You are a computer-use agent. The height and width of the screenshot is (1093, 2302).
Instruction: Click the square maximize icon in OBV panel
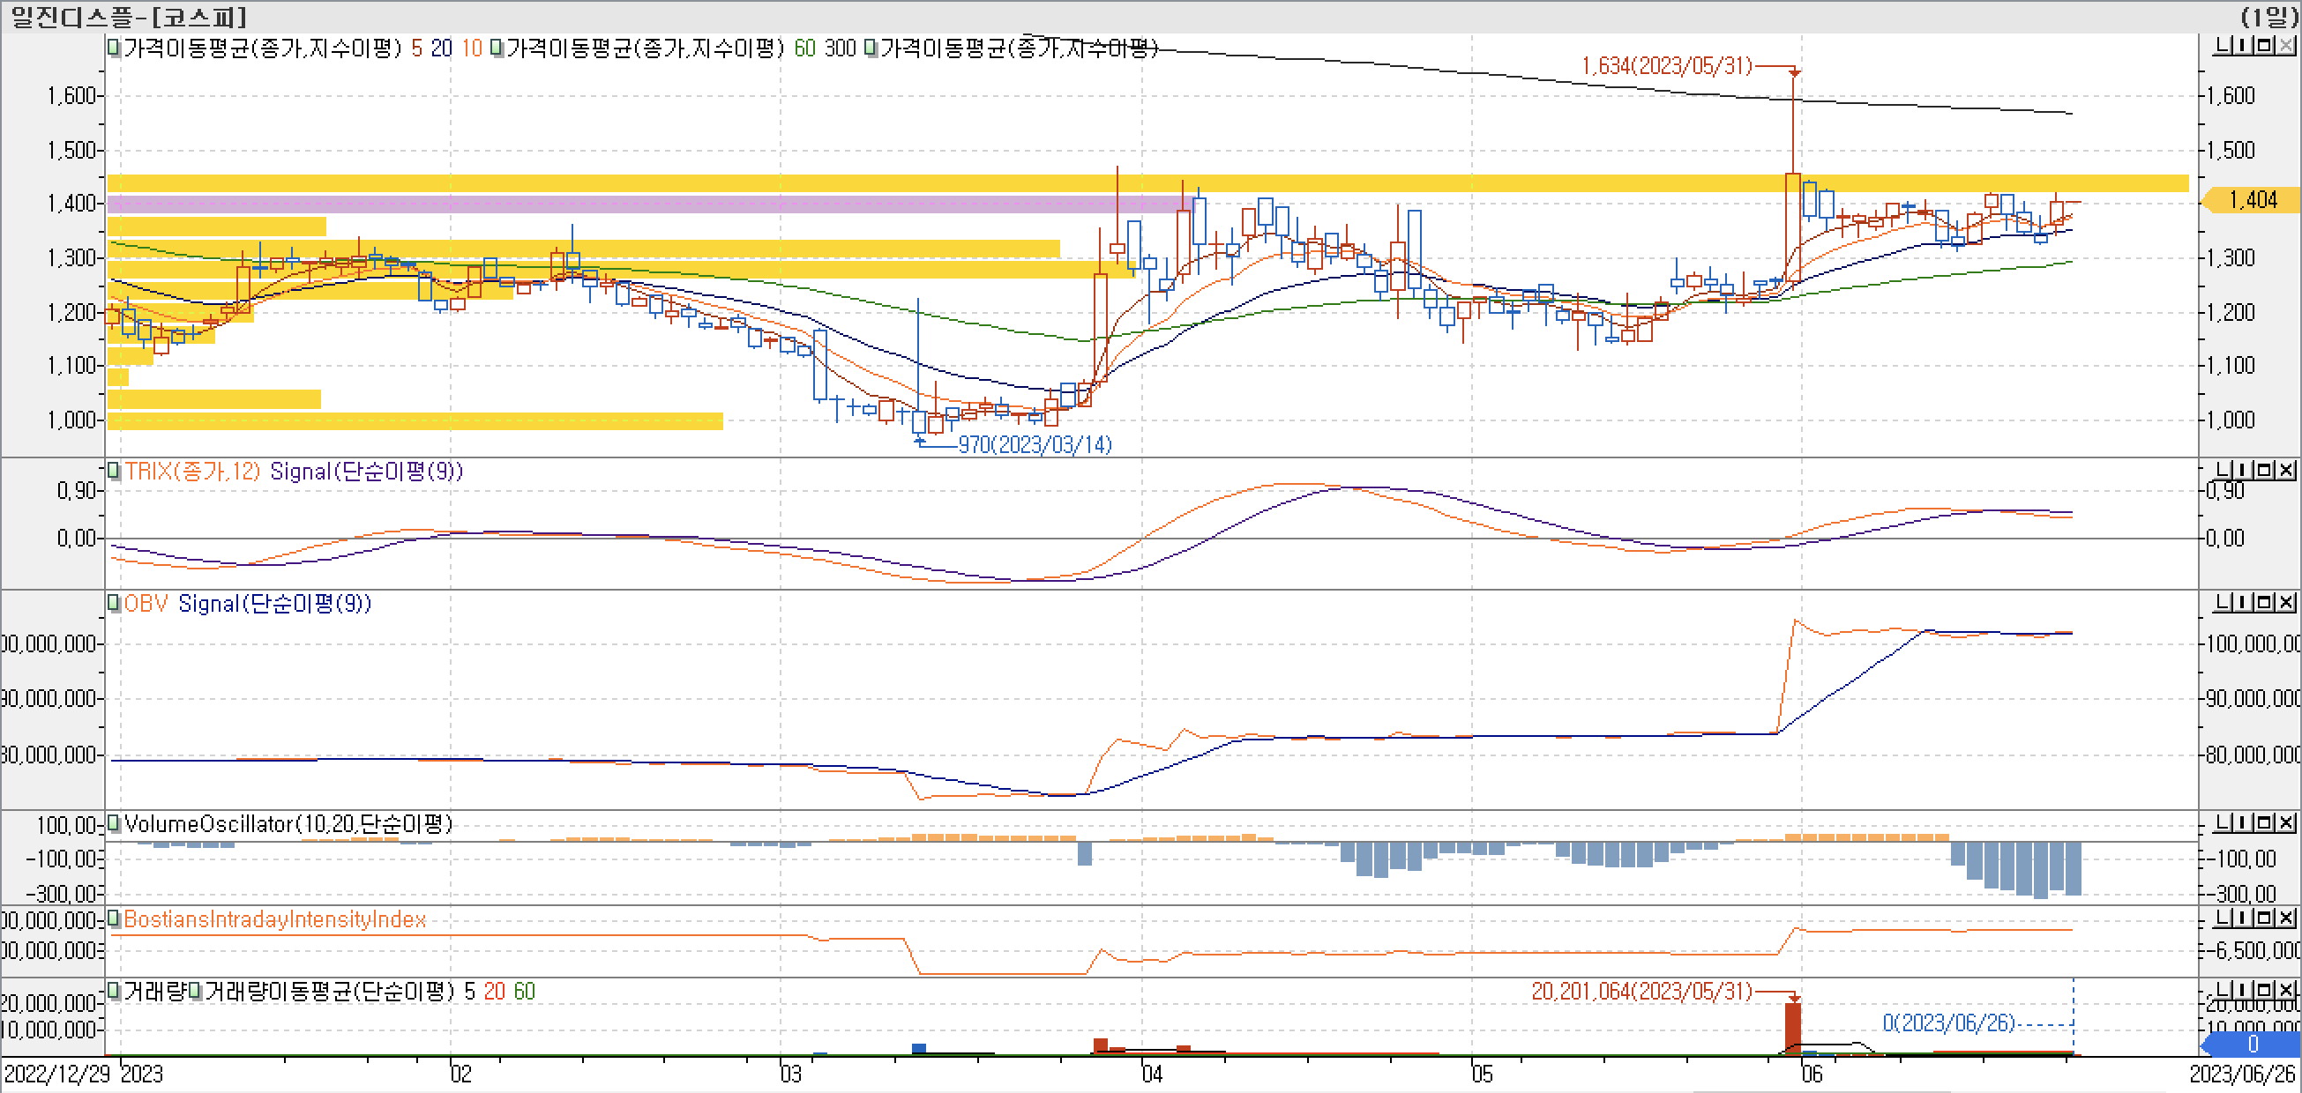[x=2265, y=602]
